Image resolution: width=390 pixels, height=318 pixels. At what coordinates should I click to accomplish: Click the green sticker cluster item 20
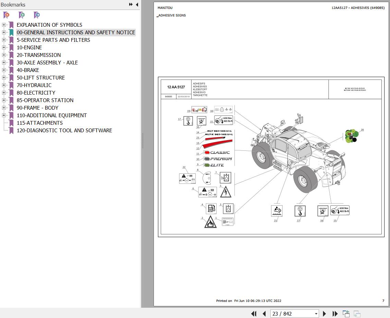point(352,136)
